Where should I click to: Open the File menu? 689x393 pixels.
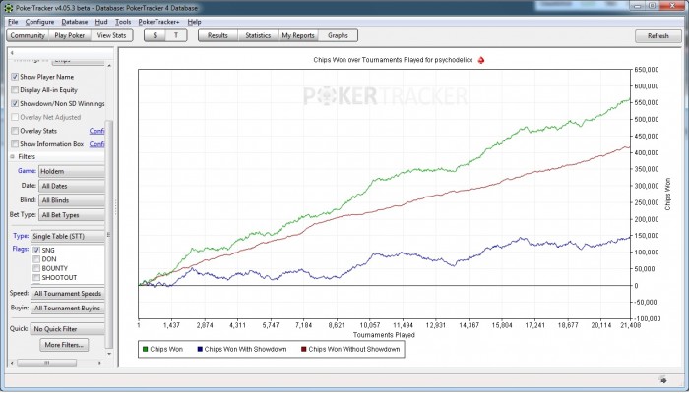[x=13, y=22]
